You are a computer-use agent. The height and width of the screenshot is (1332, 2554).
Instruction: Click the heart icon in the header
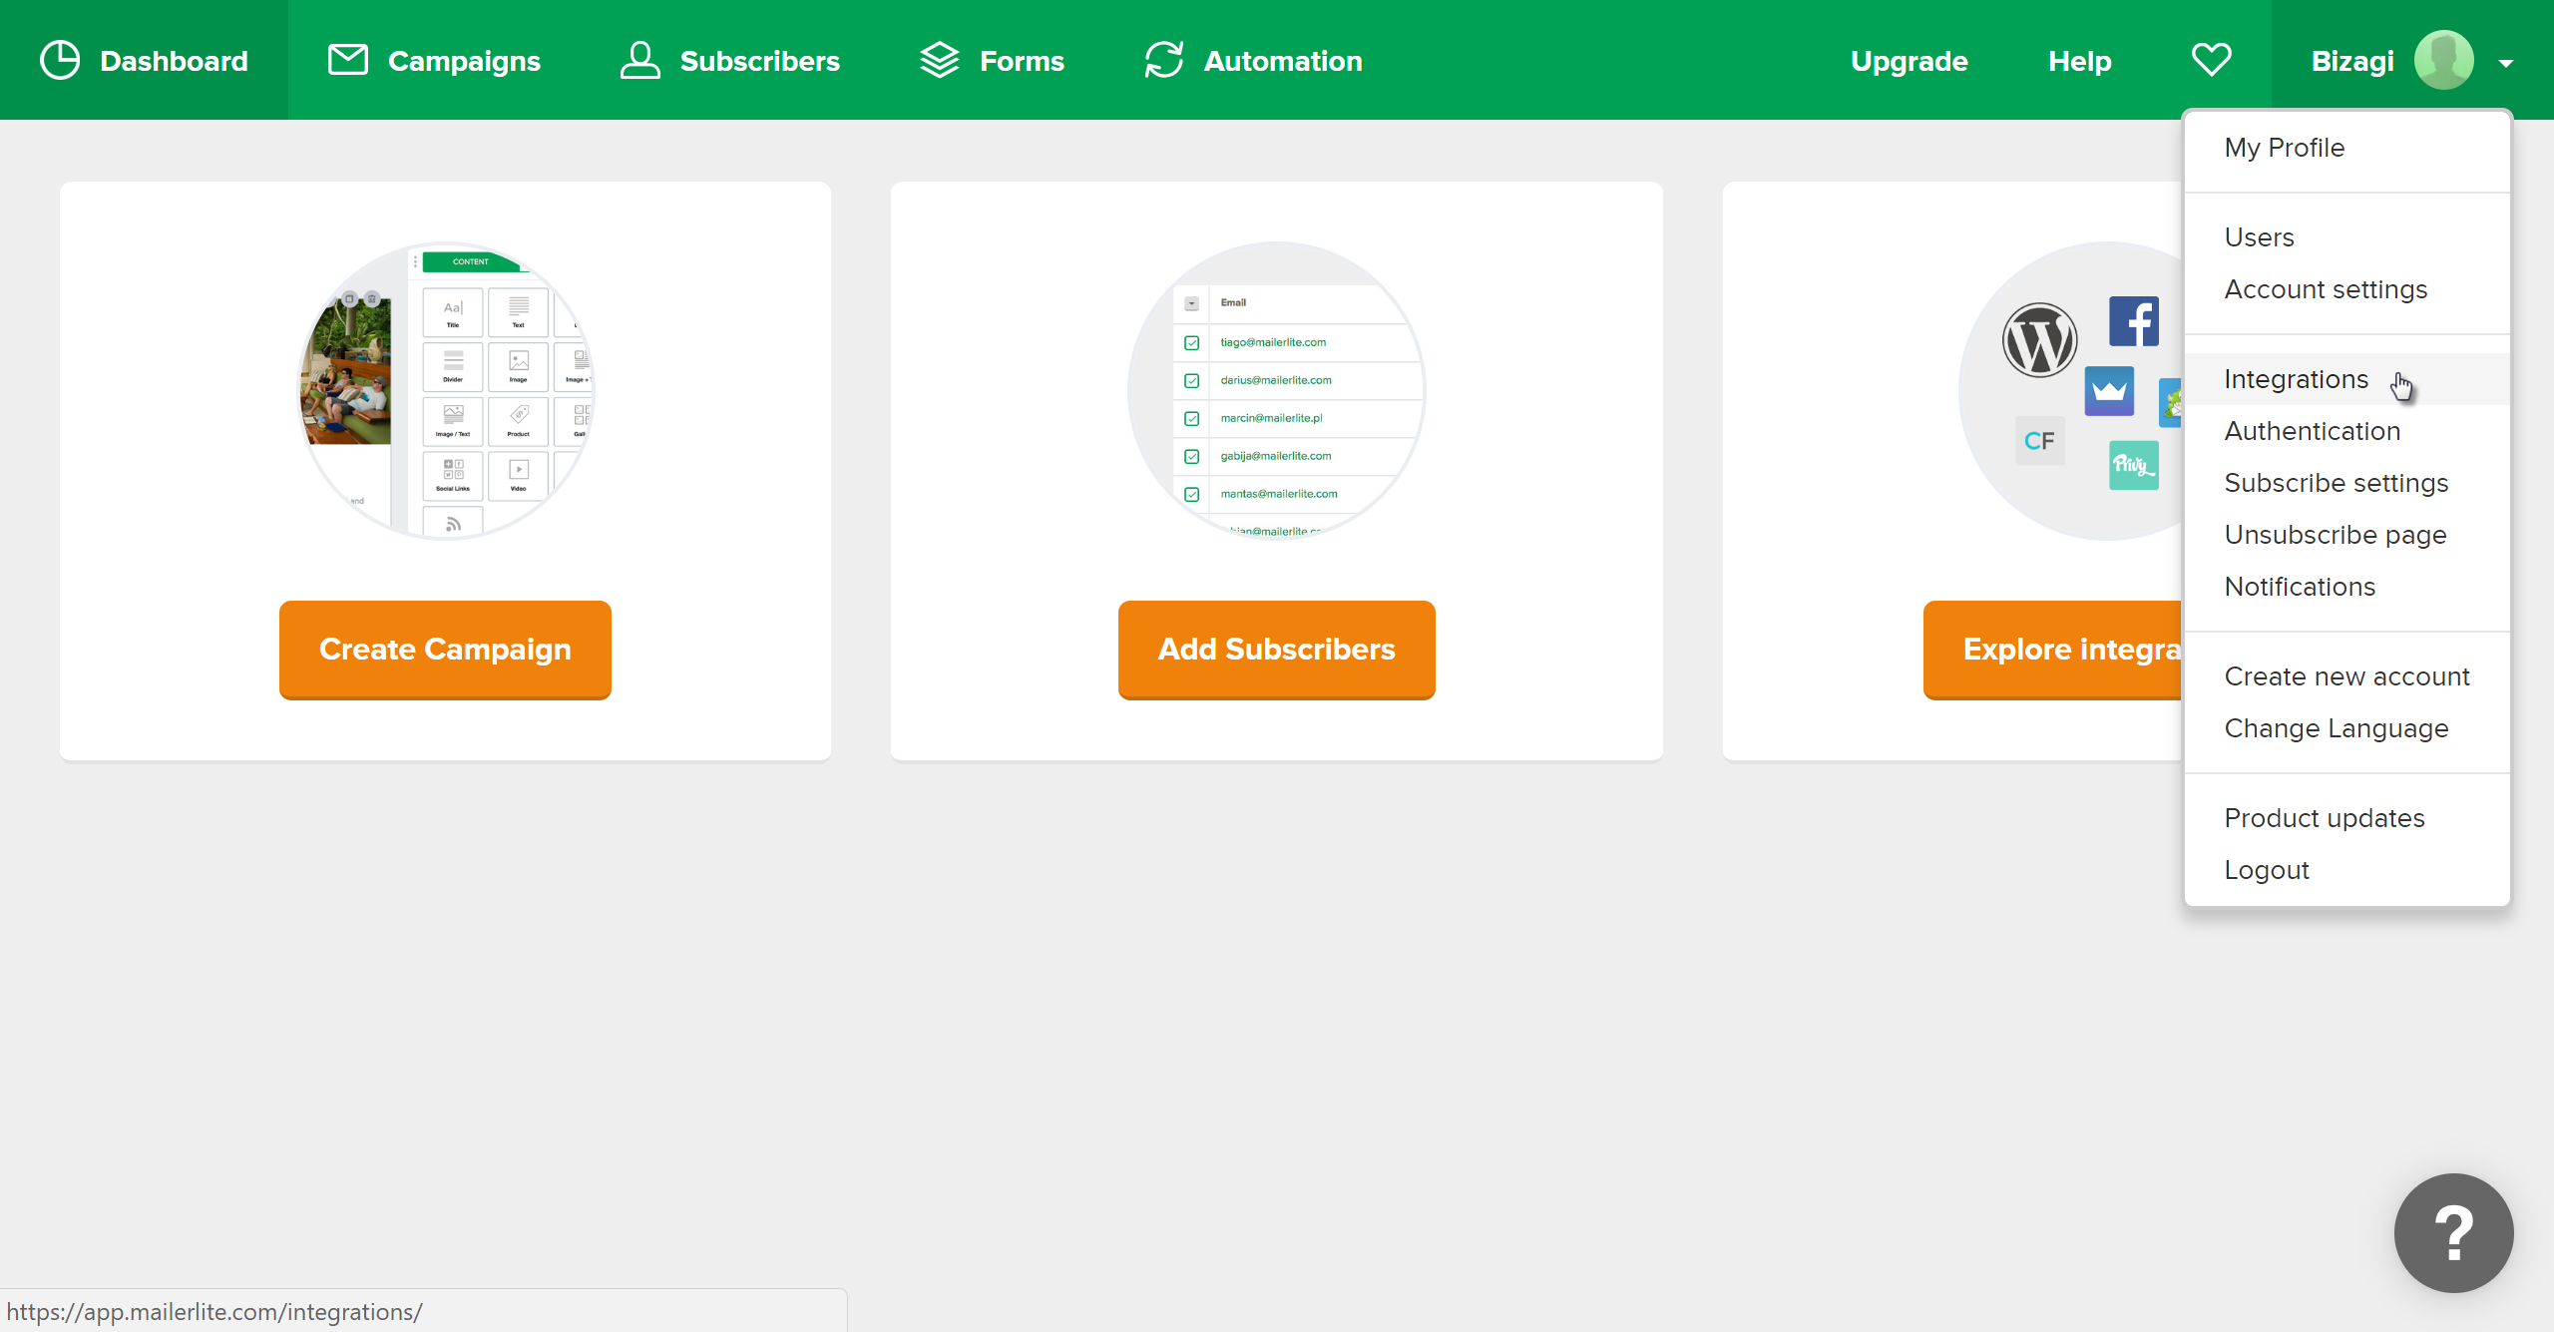(2211, 60)
